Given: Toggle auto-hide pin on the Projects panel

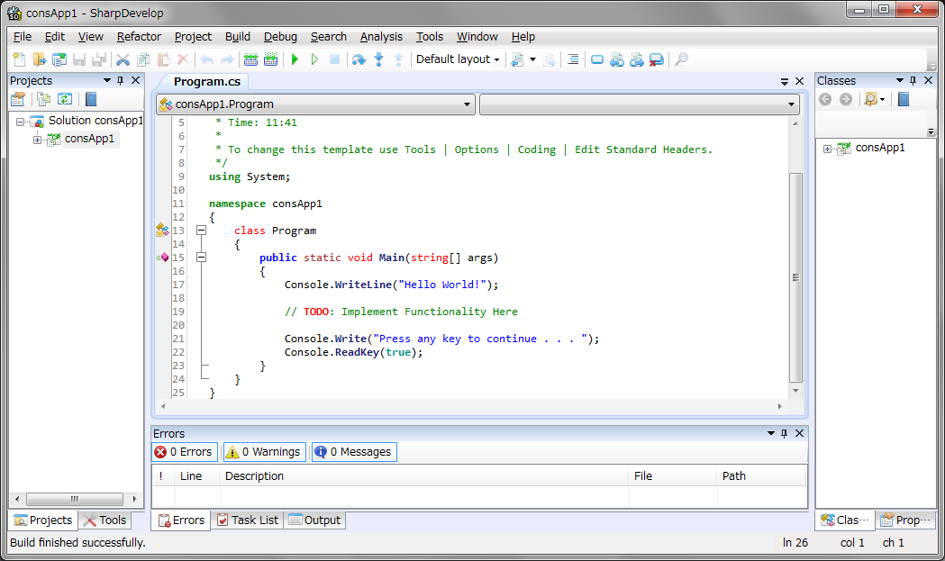Looking at the screenshot, I should [x=120, y=80].
